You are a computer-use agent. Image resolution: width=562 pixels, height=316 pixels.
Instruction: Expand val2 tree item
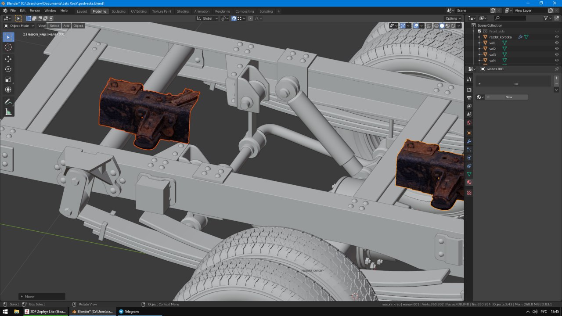(x=479, y=49)
